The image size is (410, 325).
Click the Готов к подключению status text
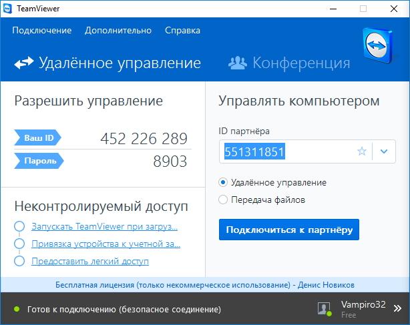(x=124, y=310)
